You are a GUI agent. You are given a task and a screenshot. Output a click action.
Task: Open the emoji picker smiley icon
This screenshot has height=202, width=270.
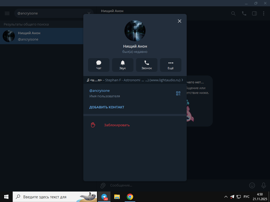tap(252, 185)
